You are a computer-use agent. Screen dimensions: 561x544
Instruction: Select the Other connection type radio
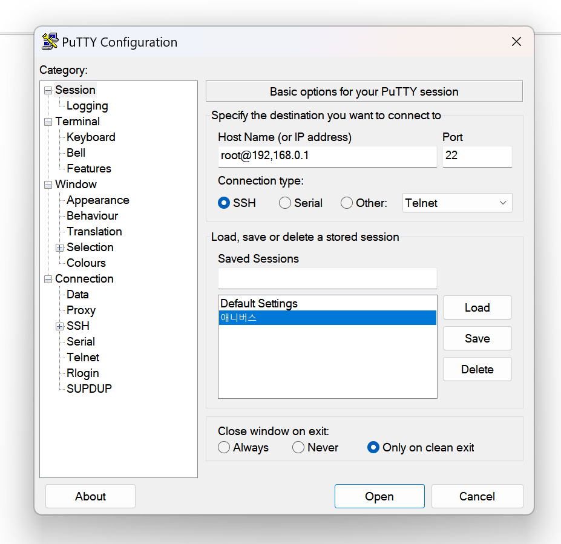[346, 203]
